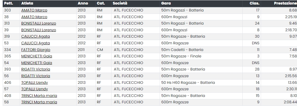Screen dimensions: 297x106
Task: Open RIGATTI Victoria link for bib 393
Action: 36,69
